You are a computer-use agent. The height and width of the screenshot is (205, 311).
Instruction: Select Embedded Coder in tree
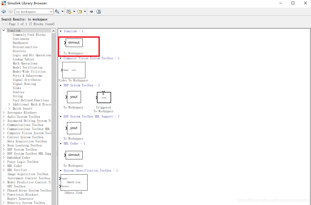[x=19, y=158]
